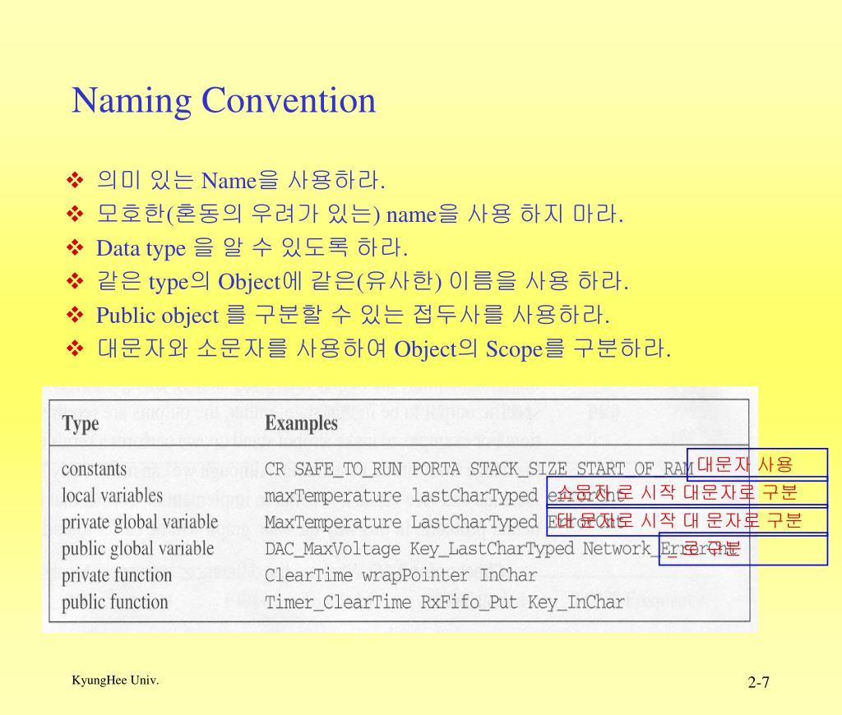Click the "Type" table header

click(x=81, y=423)
